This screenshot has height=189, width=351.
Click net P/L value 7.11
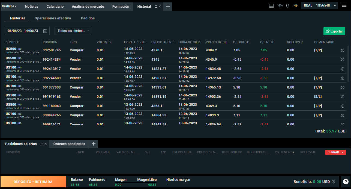click(263, 115)
